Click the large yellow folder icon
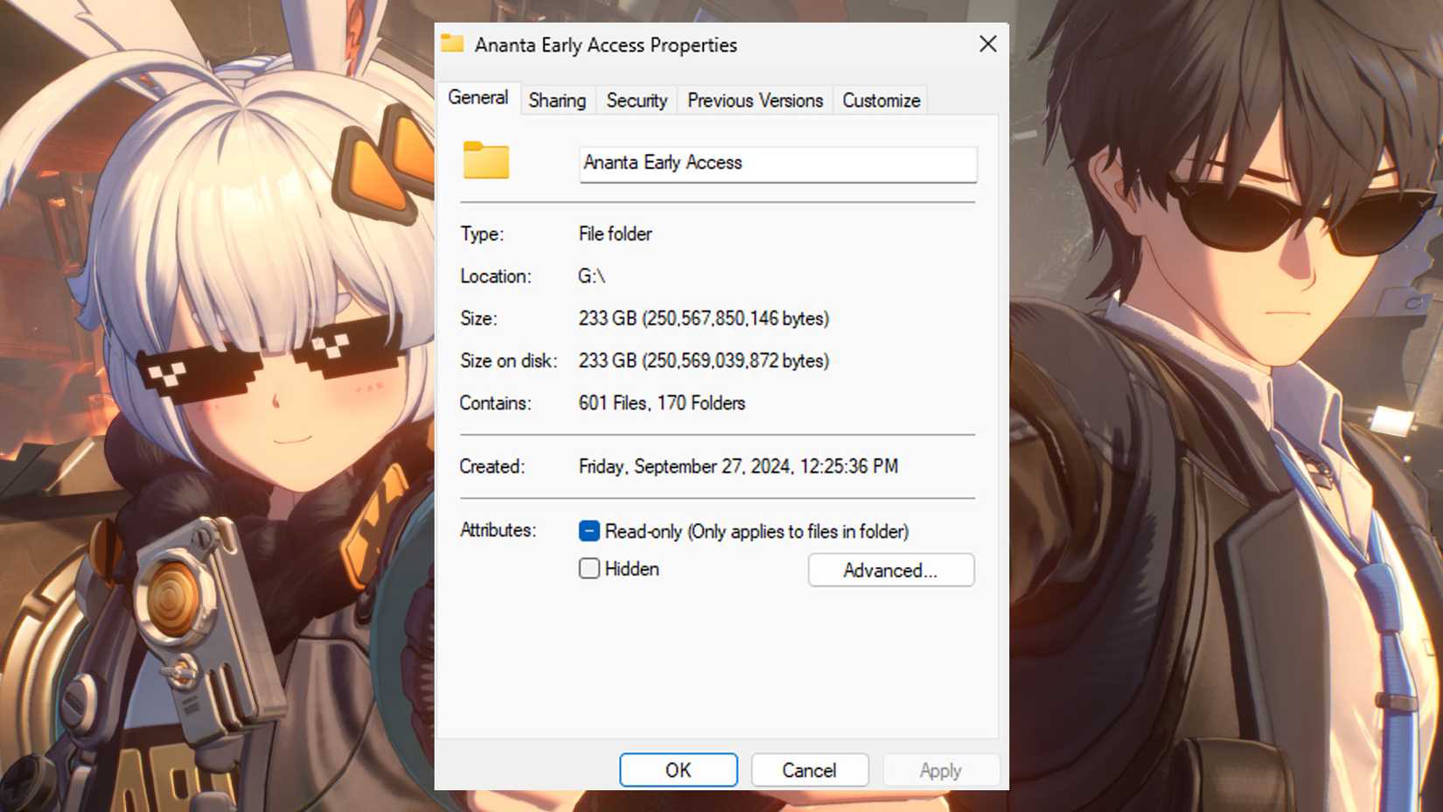 [486, 161]
